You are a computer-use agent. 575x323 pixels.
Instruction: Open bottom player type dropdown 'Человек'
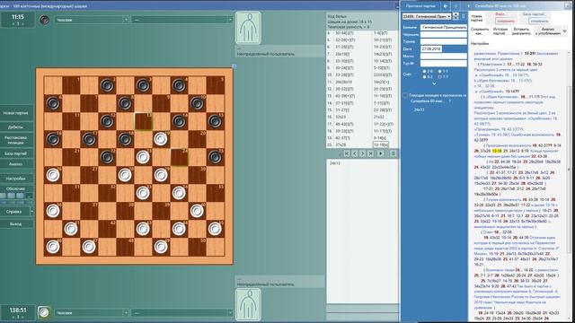92,313
